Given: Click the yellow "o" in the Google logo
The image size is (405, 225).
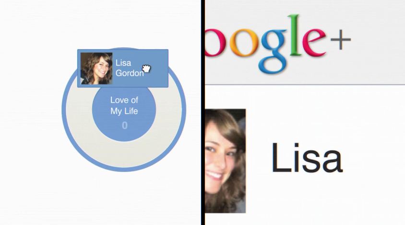Looking at the screenshot, I should tap(244, 42).
